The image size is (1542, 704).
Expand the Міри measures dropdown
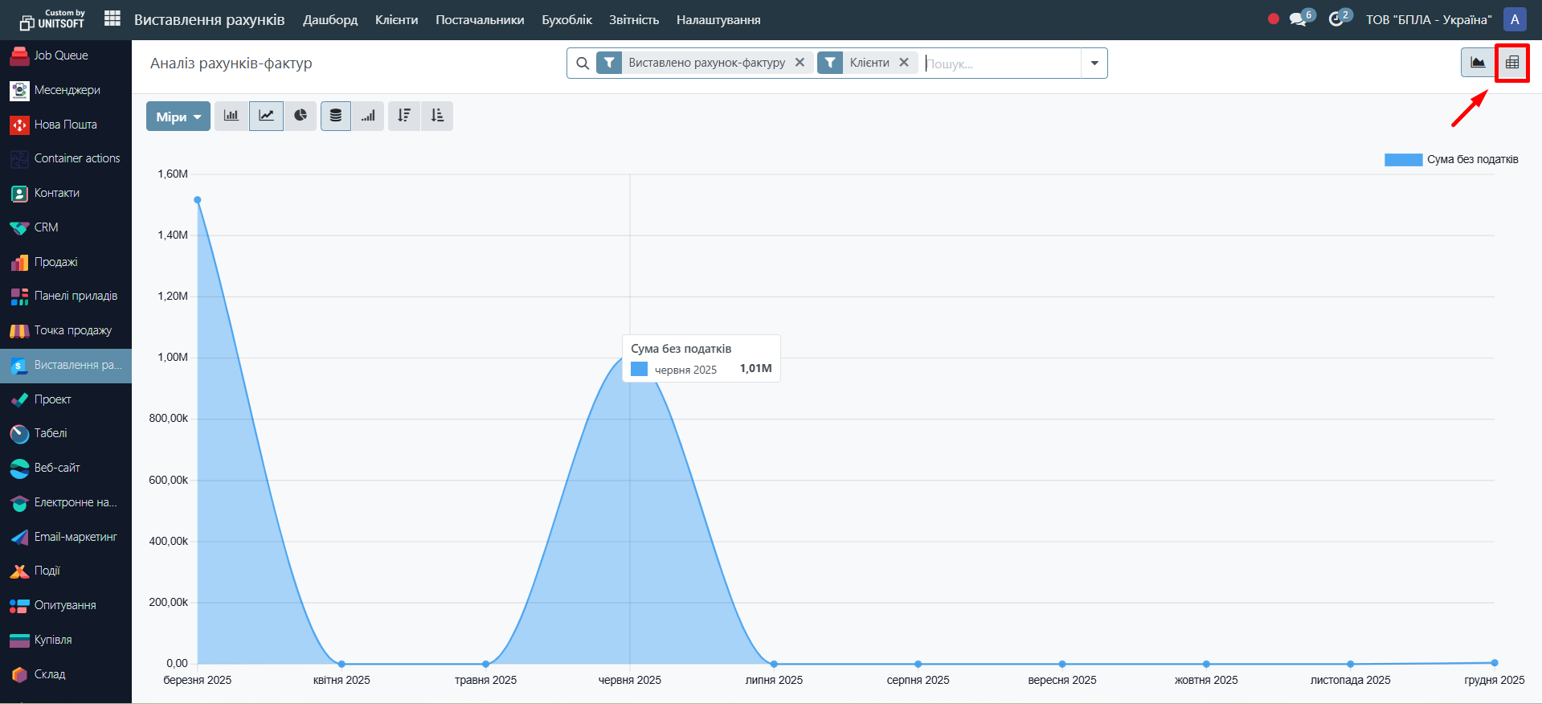coord(178,117)
